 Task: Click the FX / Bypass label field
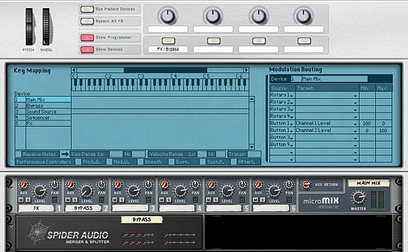168,49
